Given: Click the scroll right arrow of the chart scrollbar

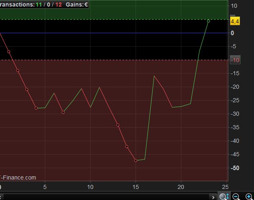Looking at the screenshot, I should 213,197.
